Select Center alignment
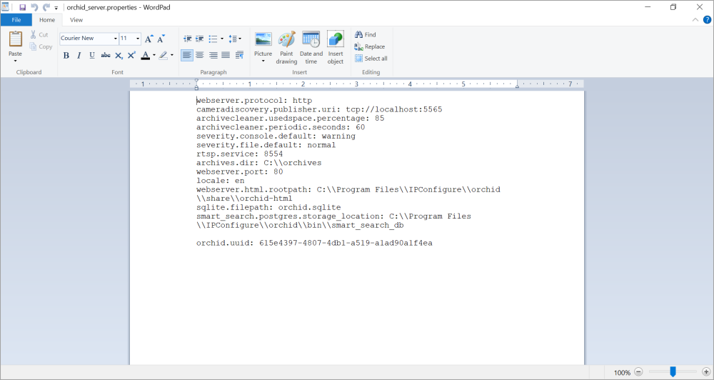 [199, 55]
